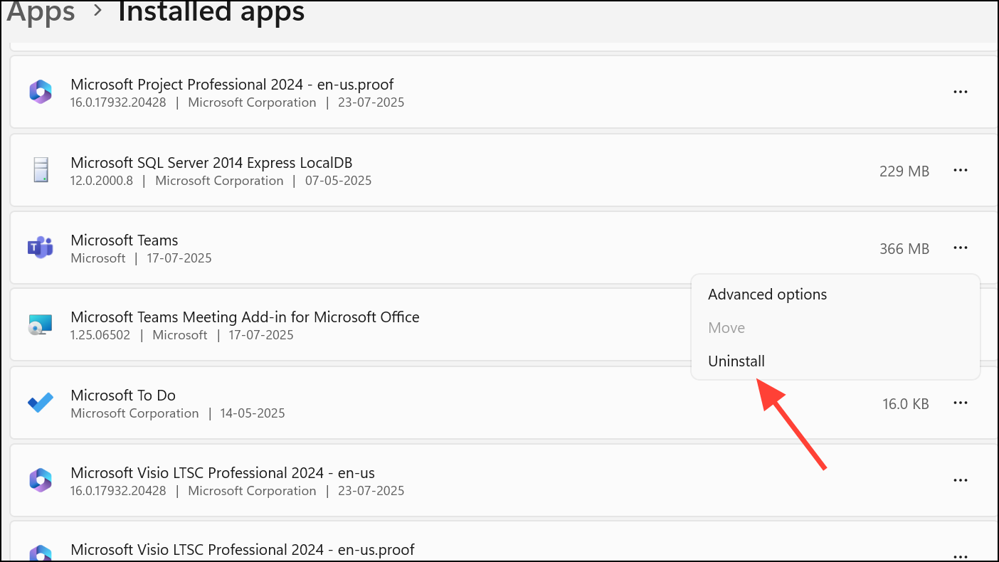Image resolution: width=999 pixels, height=562 pixels.
Task: Open three-dot menu for Visio en-us (non-proof)
Action: (x=960, y=481)
